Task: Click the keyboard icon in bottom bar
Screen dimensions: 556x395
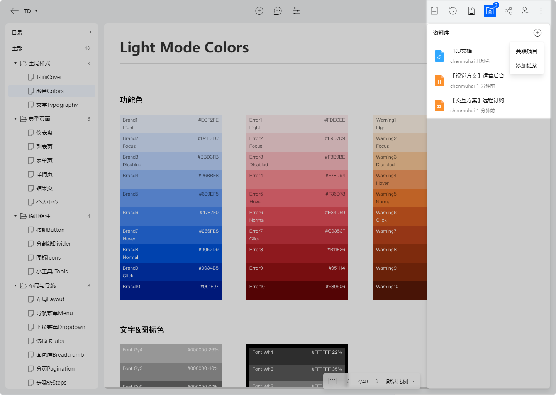Action: pyautogui.click(x=332, y=381)
